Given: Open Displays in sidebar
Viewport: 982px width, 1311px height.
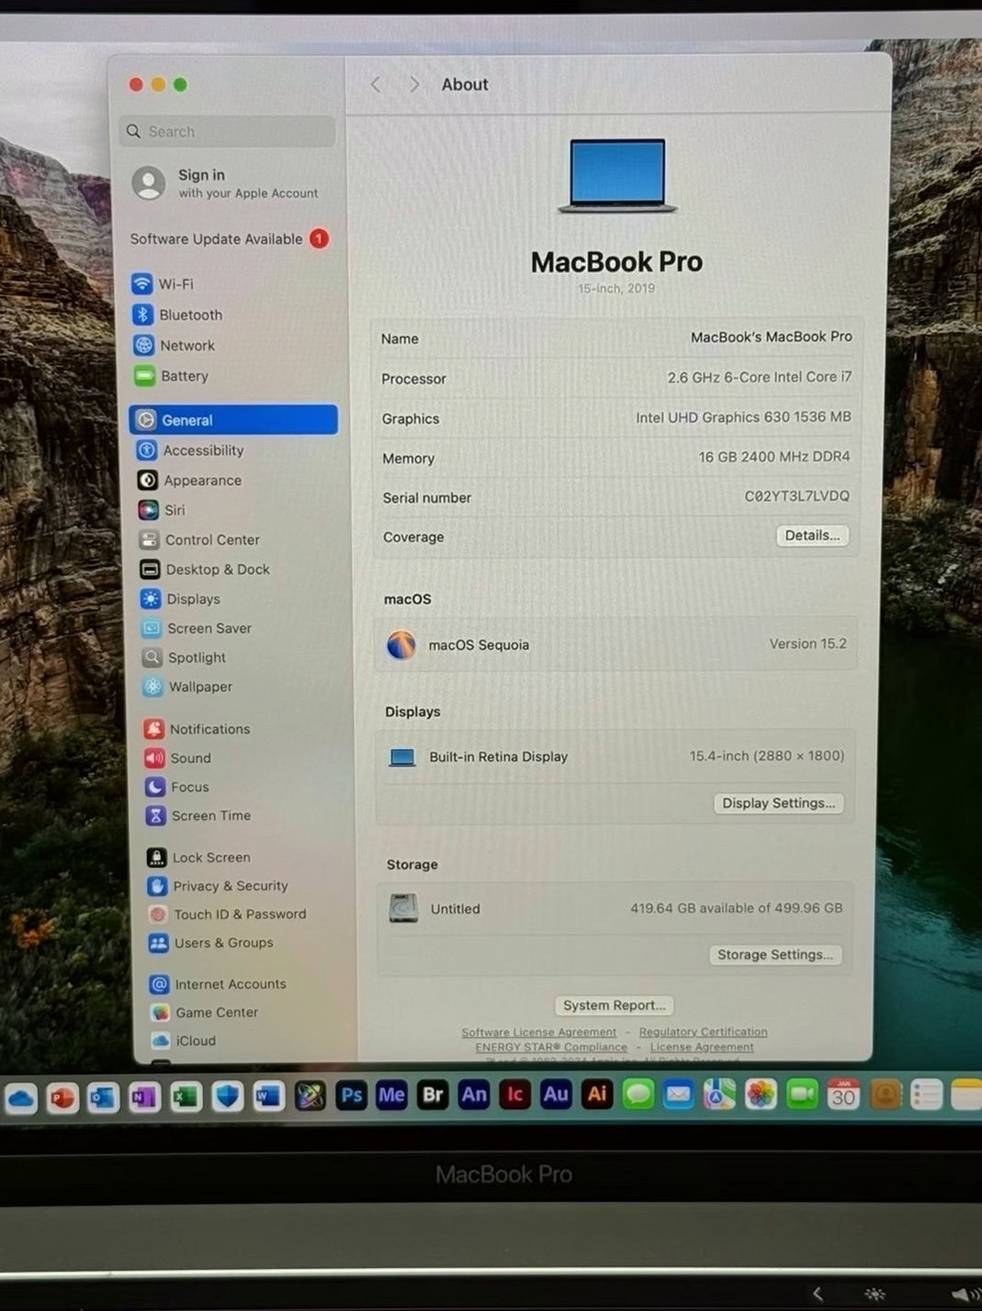Looking at the screenshot, I should pos(181,598).
